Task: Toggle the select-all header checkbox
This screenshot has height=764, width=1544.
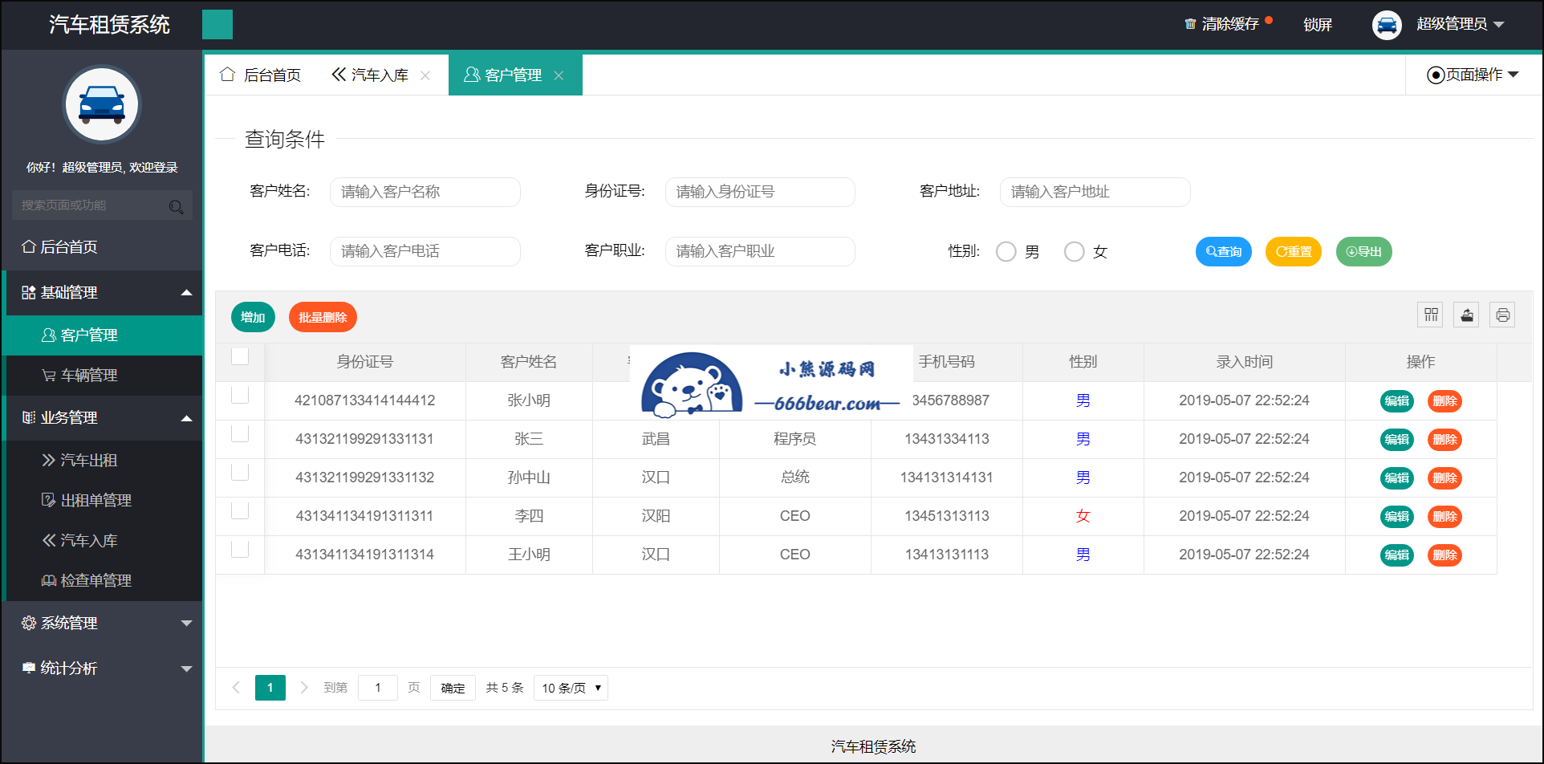Action: [240, 356]
